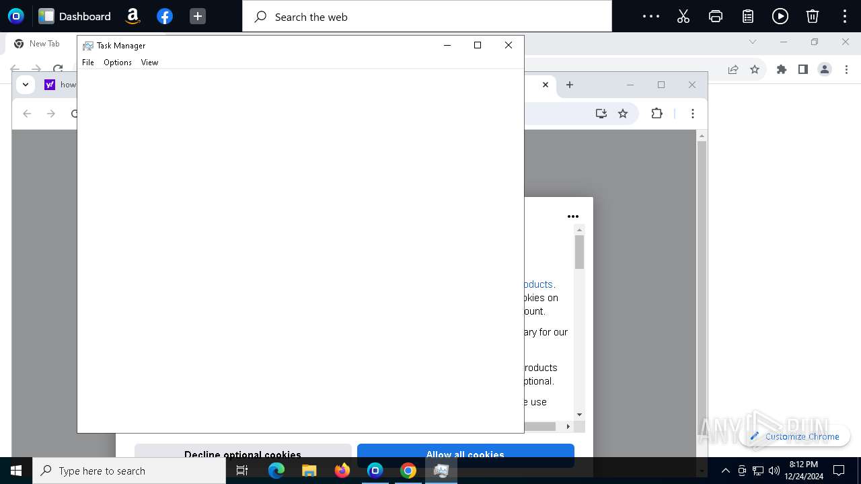Open the Amazon shortcut icon
Screen dimensions: 861x484
click(133, 16)
